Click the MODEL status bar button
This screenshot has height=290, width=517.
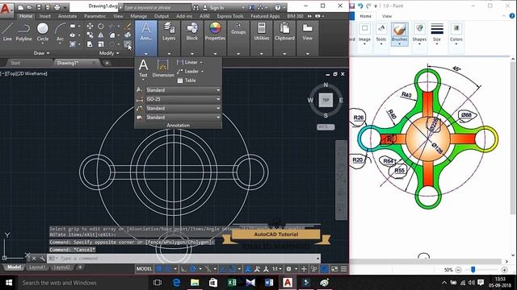(144, 269)
